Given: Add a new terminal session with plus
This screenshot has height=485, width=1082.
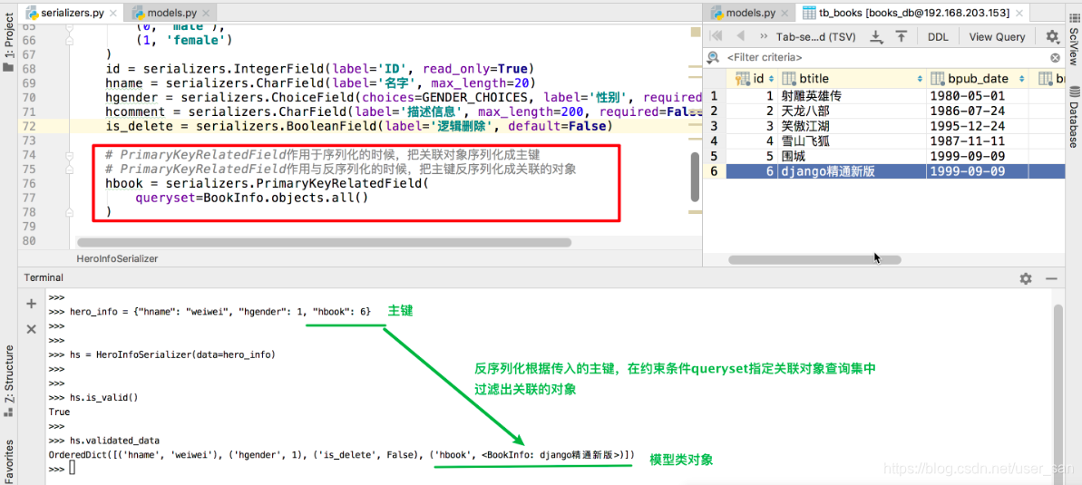Looking at the screenshot, I should coord(31,304).
